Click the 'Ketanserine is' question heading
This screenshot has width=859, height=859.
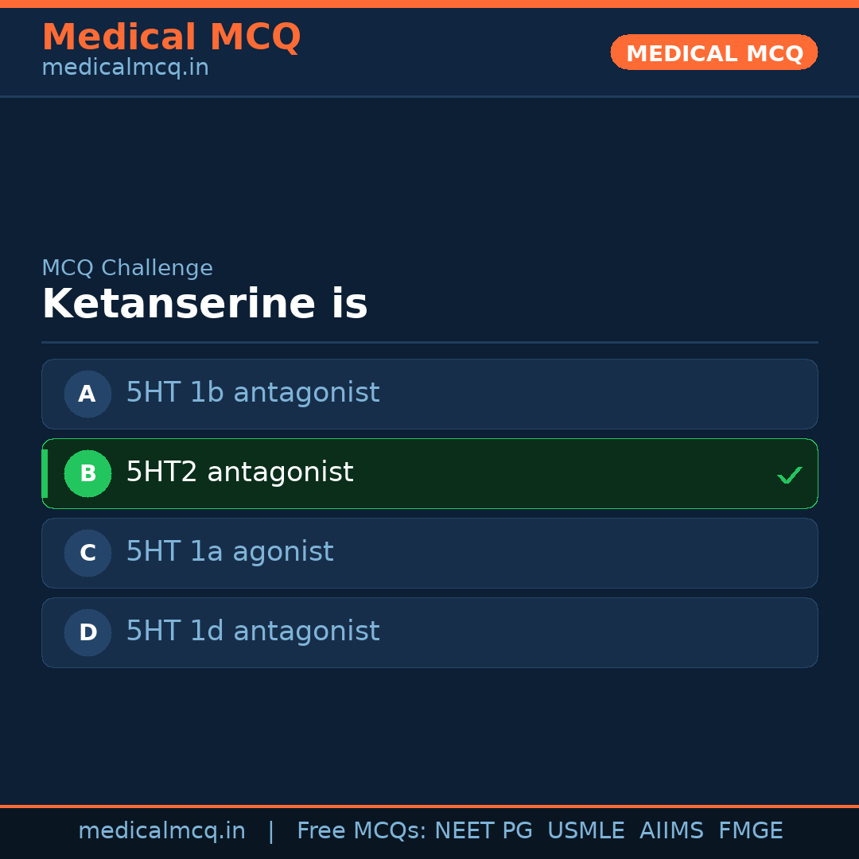coord(204,305)
